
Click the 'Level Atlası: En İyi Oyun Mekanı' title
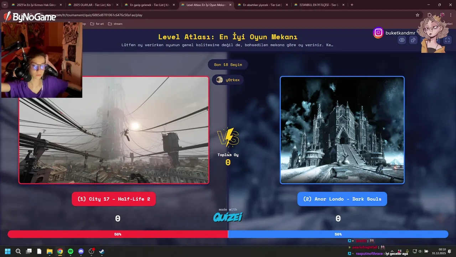point(228,37)
